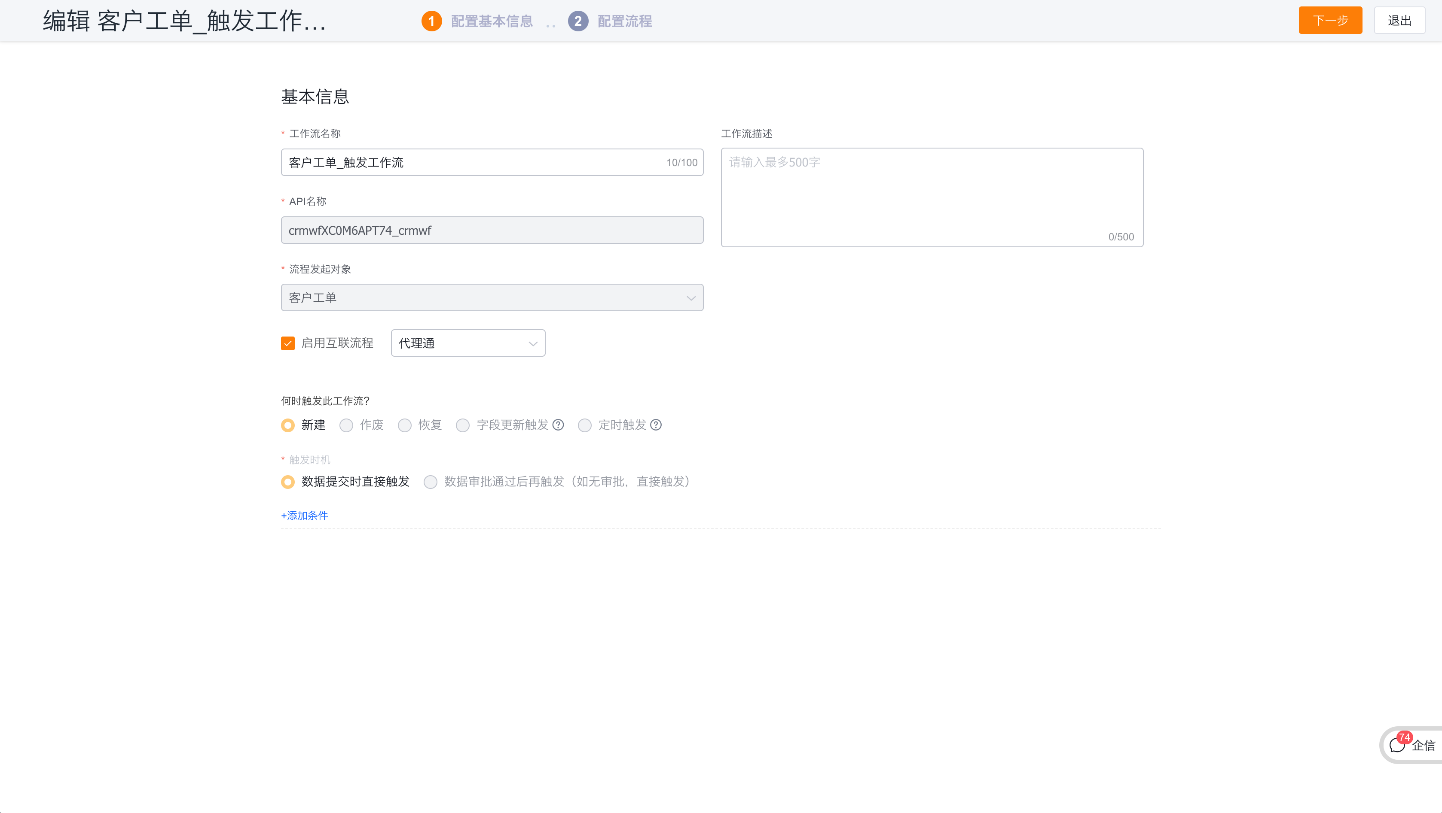This screenshot has height=813, width=1442.
Task: Select the 作废 trigger radio button
Action: [346, 425]
